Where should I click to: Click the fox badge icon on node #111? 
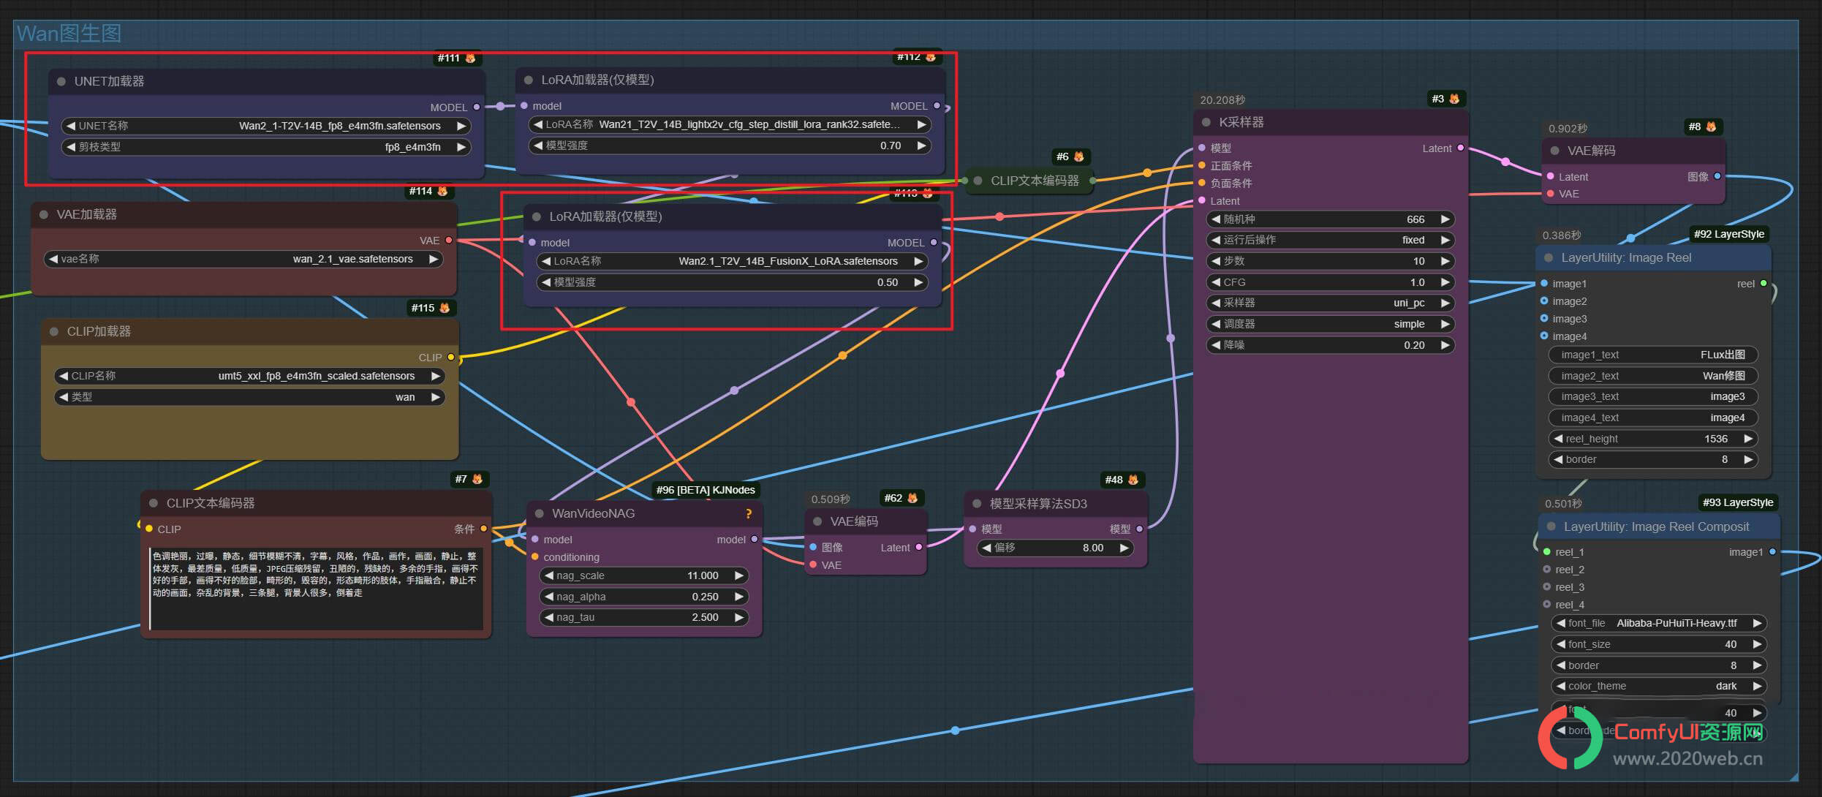(470, 58)
